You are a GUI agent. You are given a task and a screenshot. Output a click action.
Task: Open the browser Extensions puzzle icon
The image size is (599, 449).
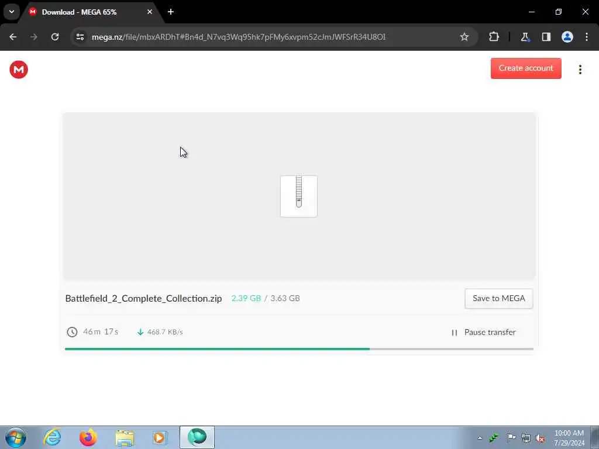coord(494,37)
